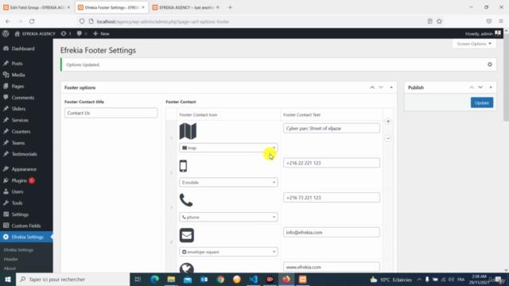Edit the www.efrekia.com field
509x286 pixels.
(332, 267)
